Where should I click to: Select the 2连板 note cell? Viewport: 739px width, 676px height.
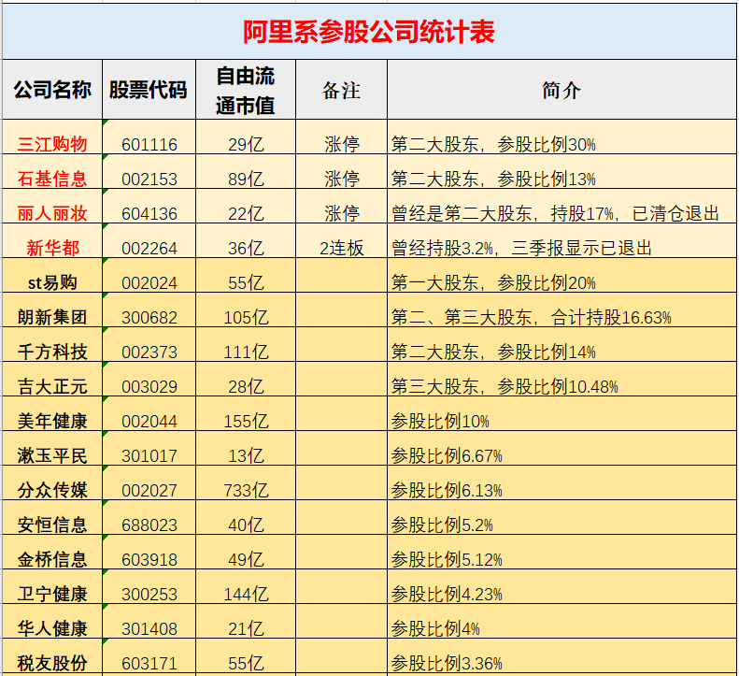(341, 240)
